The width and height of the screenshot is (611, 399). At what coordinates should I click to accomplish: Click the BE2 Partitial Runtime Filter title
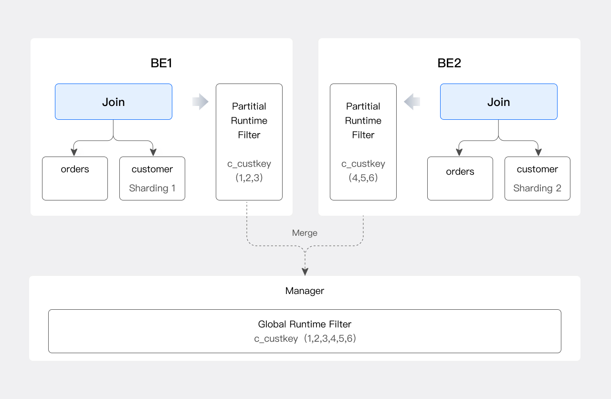point(363,121)
